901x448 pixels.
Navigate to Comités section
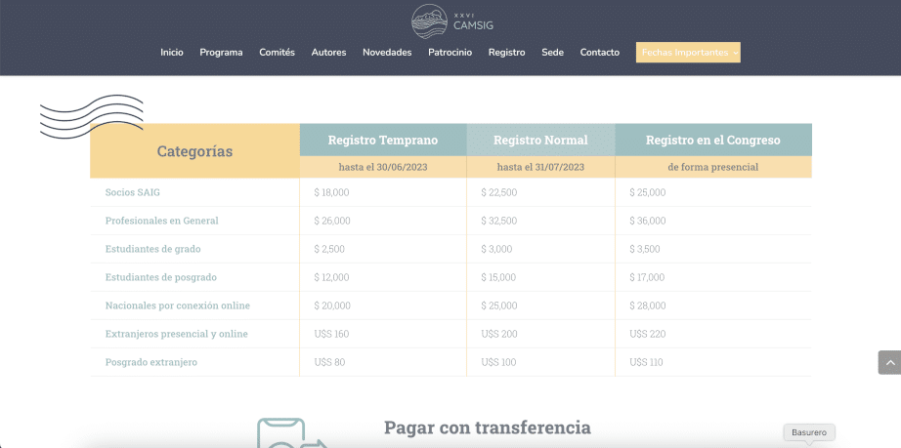(x=277, y=53)
